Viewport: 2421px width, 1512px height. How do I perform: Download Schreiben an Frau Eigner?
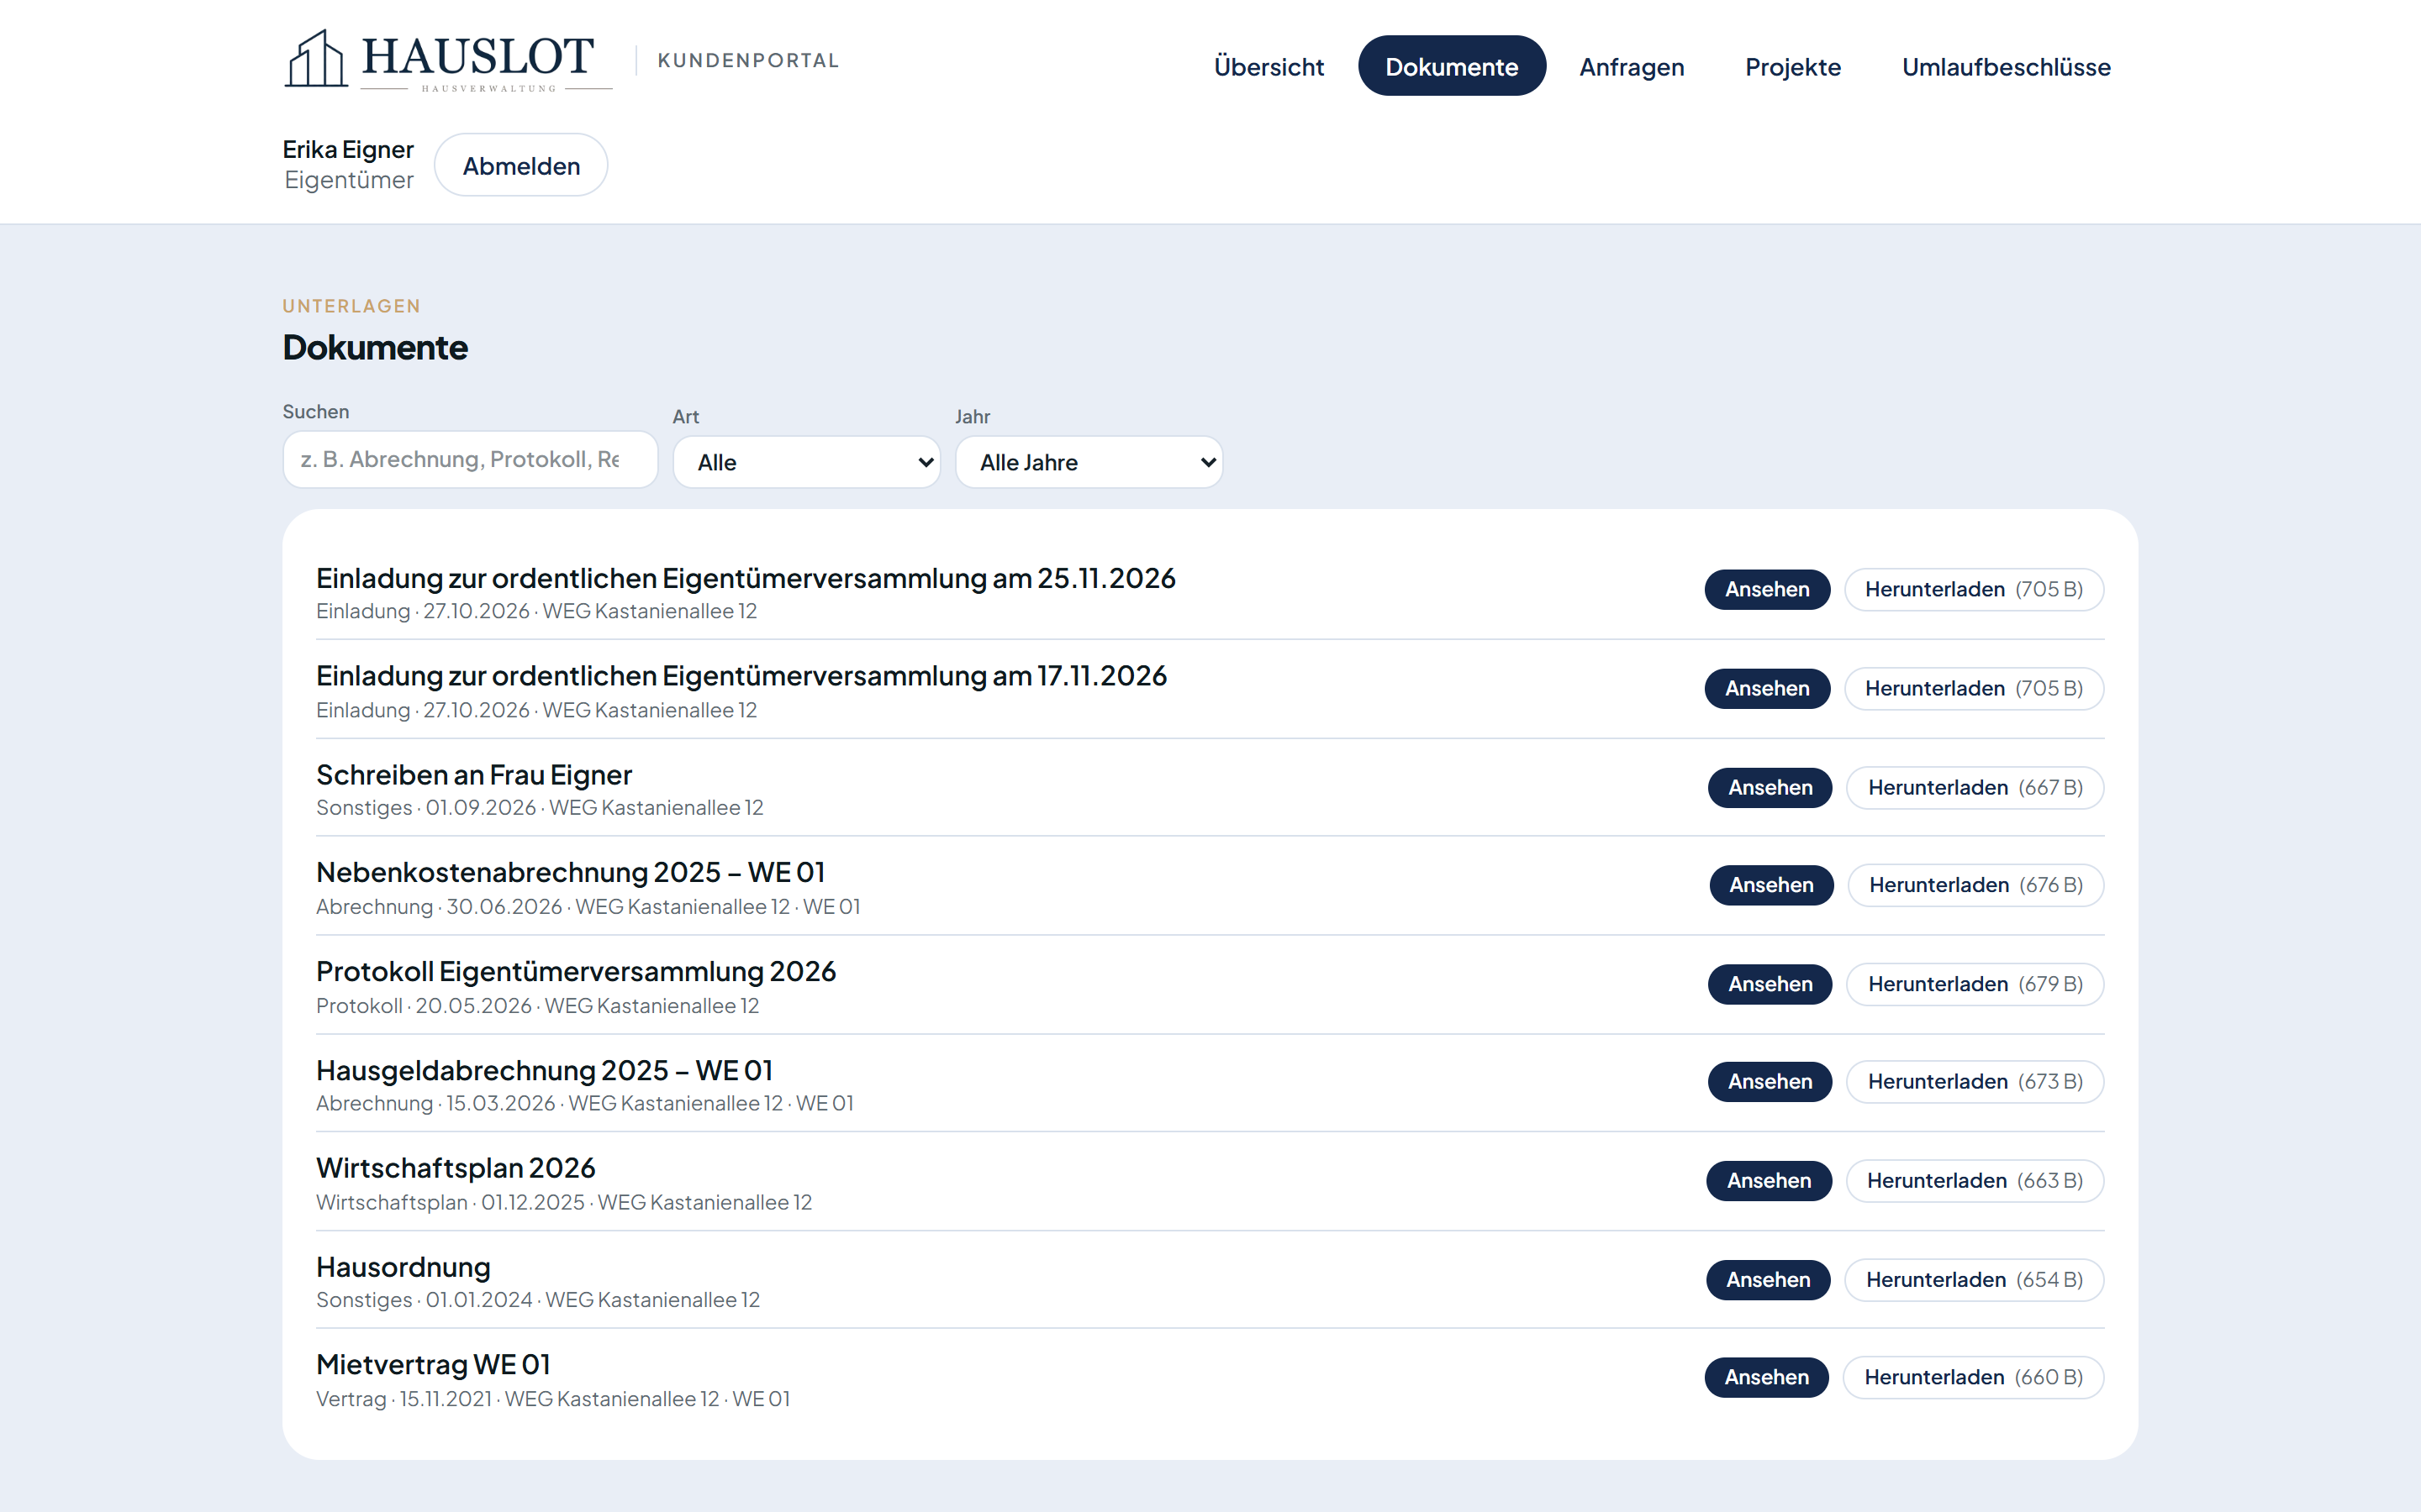pyautogui.click(x=1975, y=787)
